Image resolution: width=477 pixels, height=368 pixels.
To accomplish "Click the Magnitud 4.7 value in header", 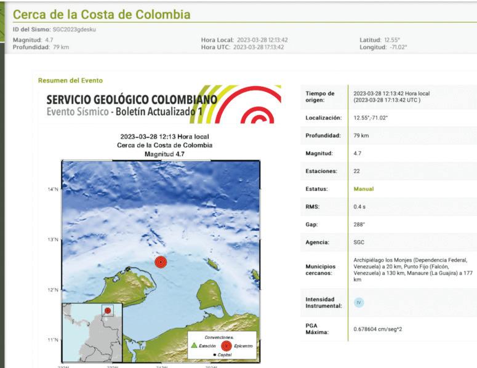I will (x=49, y=40).
